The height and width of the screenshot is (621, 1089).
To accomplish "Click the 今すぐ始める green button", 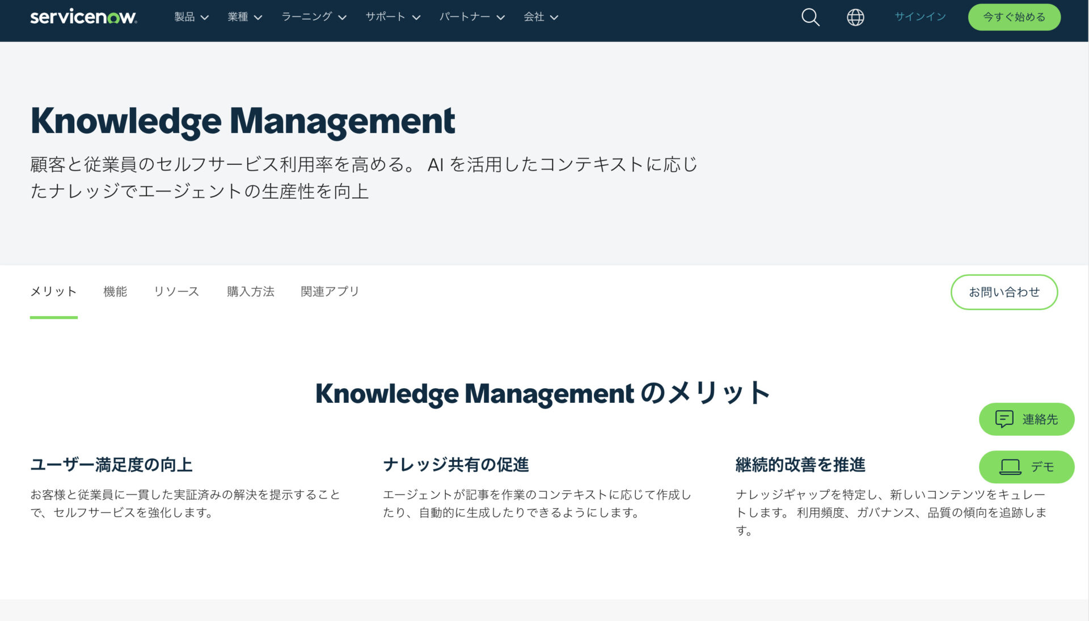I will click(1014, 17).
